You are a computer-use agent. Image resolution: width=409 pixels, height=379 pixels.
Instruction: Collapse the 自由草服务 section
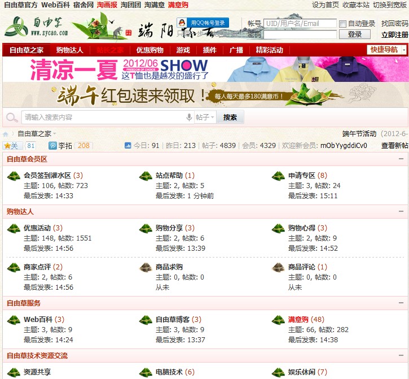(x=401, y=303)
